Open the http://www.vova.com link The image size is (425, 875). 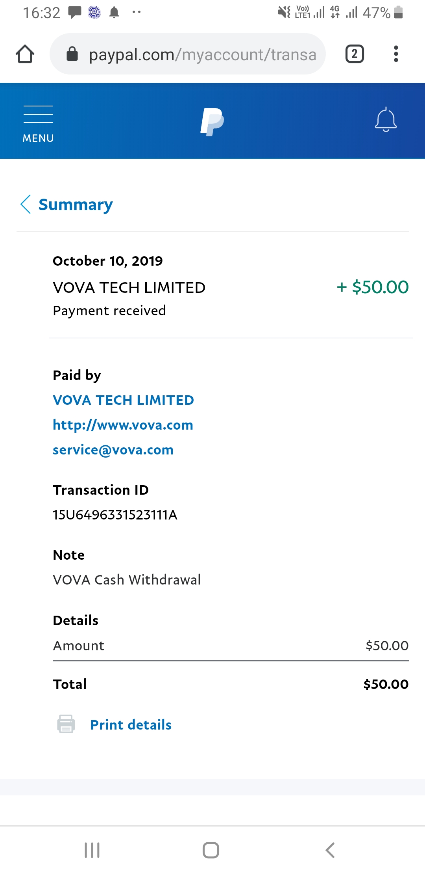[x=123, y=425]
